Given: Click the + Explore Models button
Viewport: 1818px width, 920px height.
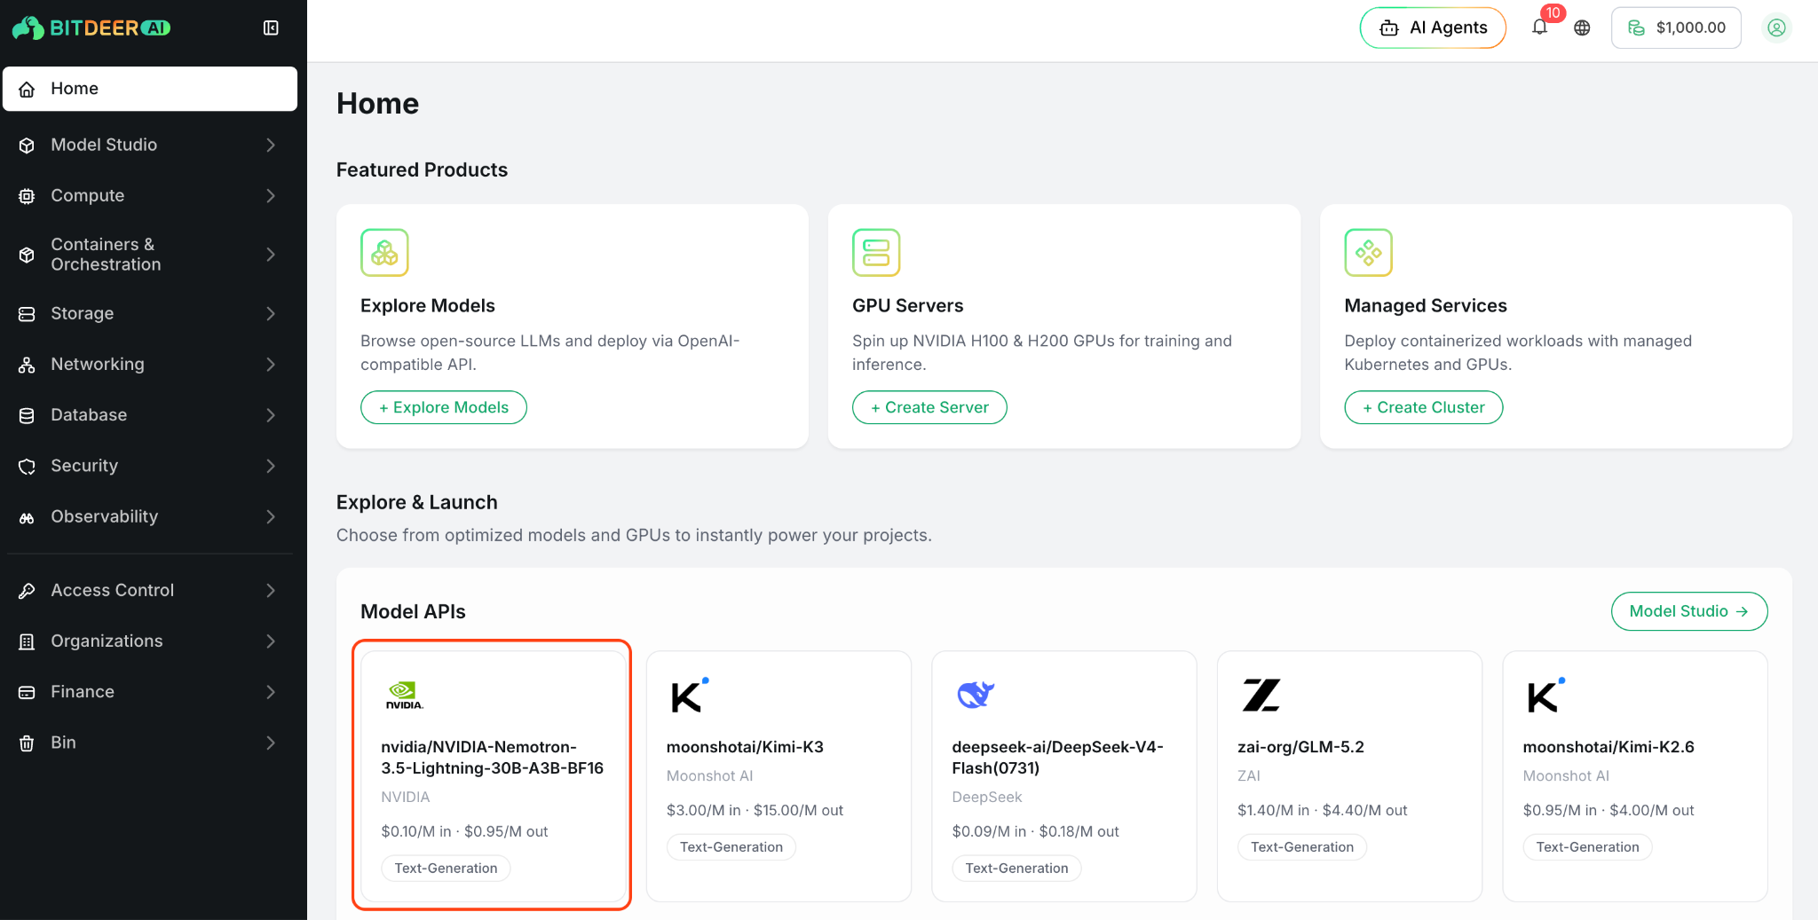Looking at the screenshot, I should 444,407.
